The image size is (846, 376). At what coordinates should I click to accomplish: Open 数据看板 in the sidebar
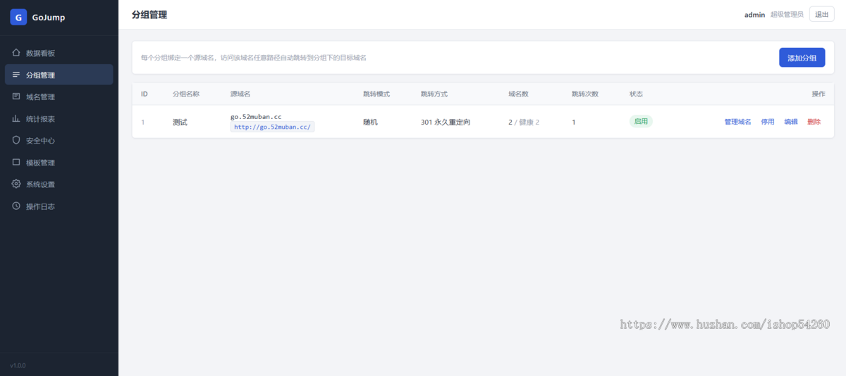tap(59, 53)
